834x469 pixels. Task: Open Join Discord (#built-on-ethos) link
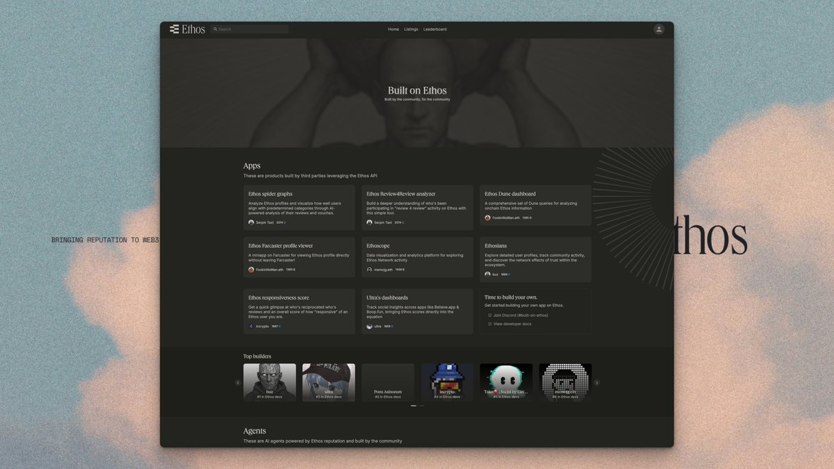(x=521, y=315)
